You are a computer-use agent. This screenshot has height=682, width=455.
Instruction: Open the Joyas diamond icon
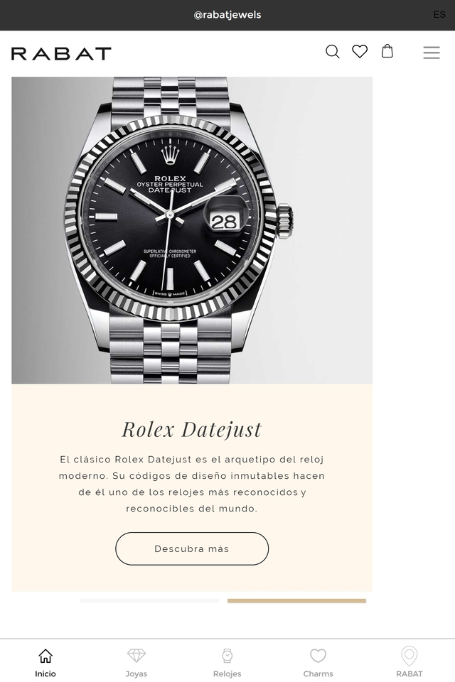click(136, 656)
